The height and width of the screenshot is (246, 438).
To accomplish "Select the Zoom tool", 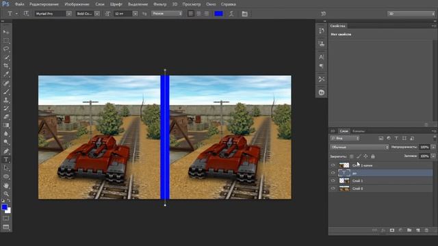I will [x=6, y=193].
